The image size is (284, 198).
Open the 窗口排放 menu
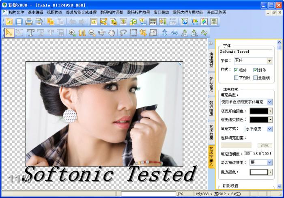(161, 12)
